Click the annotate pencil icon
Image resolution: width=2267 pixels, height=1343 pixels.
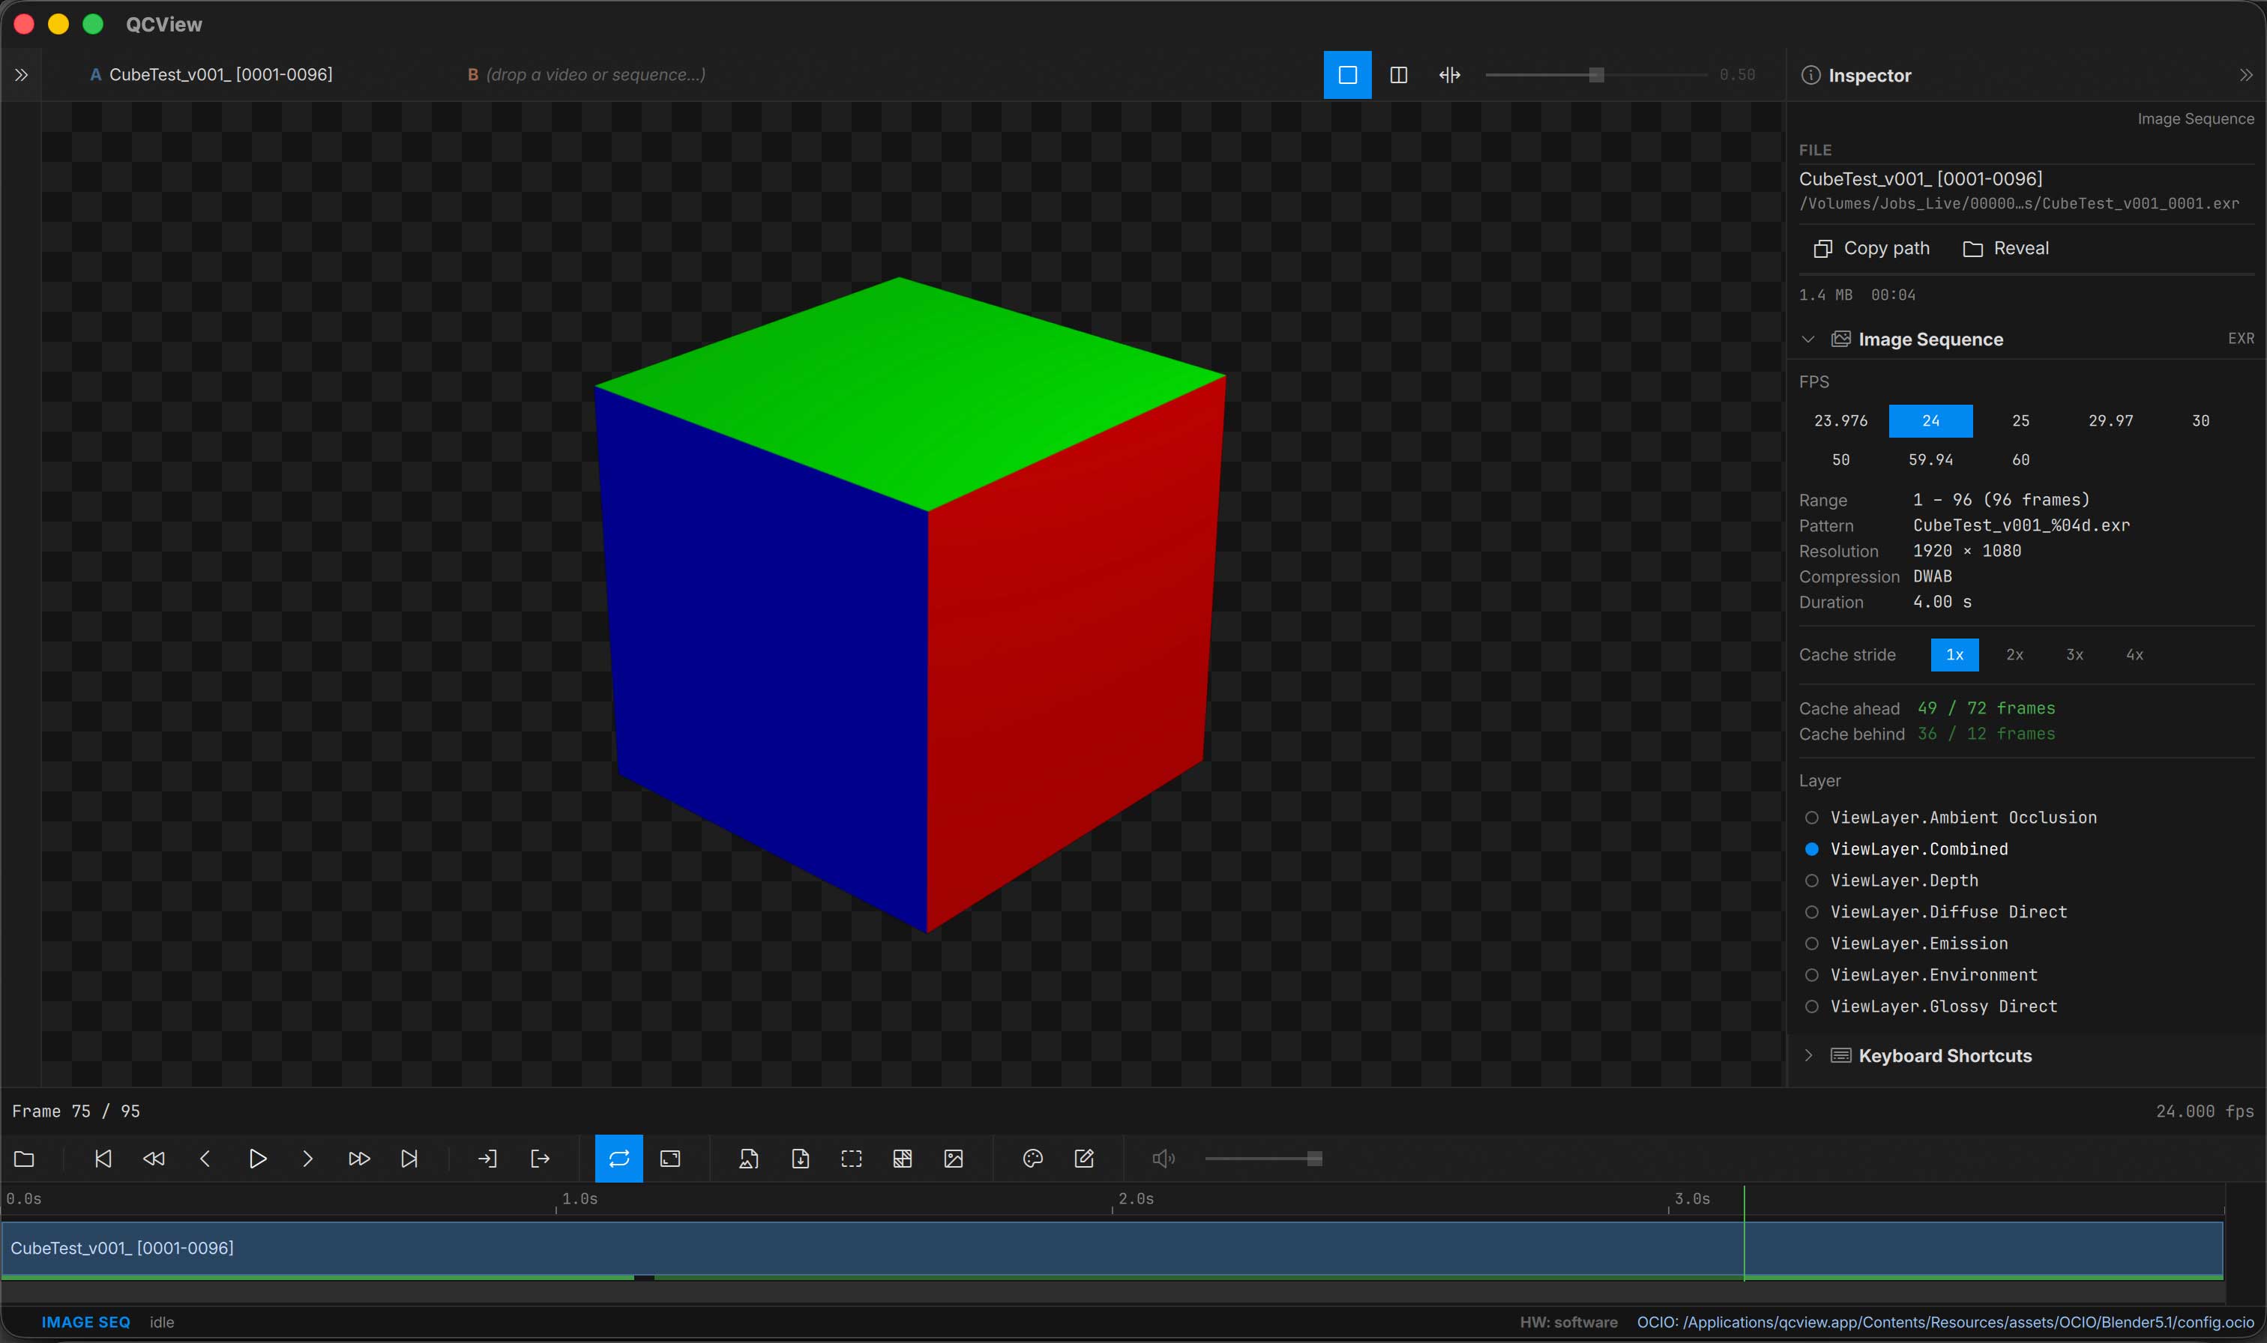coord(1084,1159)
